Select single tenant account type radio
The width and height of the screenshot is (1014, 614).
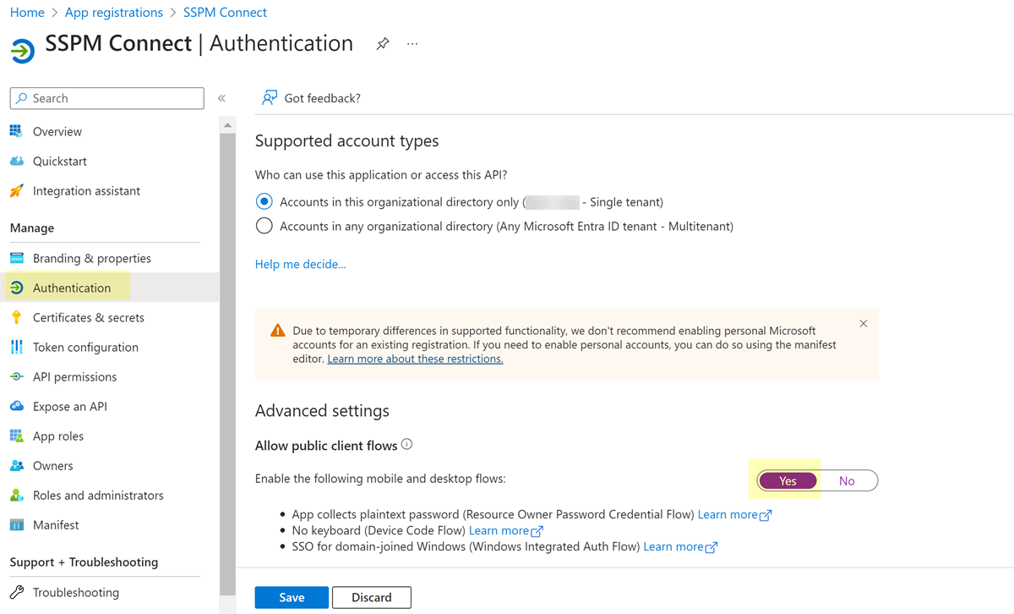click(x=264, y=202)
